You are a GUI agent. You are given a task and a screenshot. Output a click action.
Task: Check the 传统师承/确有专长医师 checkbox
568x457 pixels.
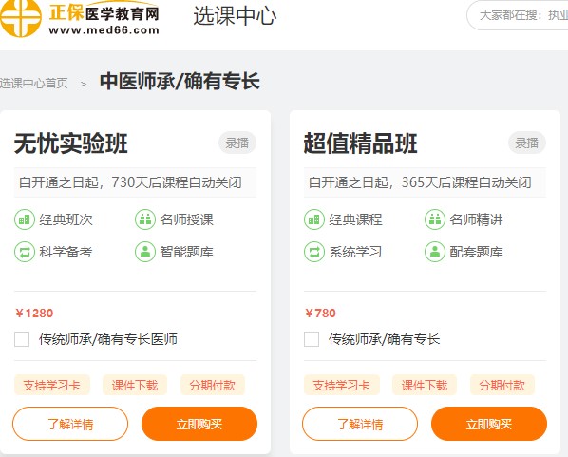[22, 339]
